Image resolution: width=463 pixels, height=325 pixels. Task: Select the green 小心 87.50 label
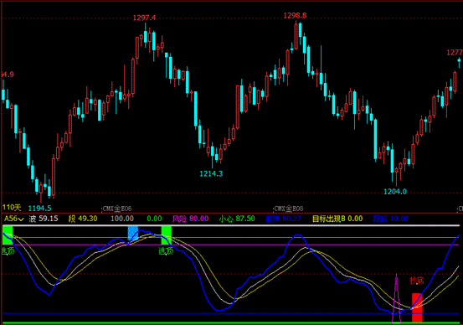click(237, 219)
